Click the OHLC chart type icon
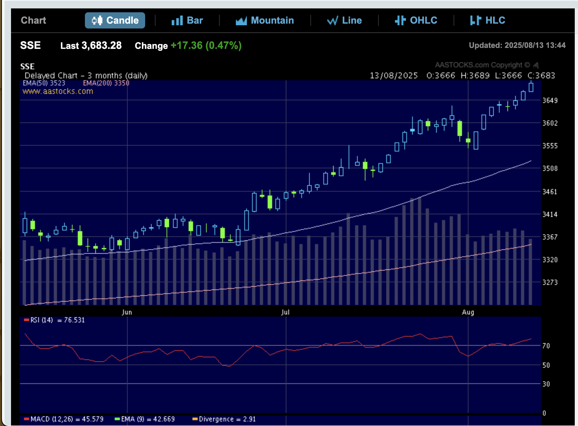 pos(400,20)
